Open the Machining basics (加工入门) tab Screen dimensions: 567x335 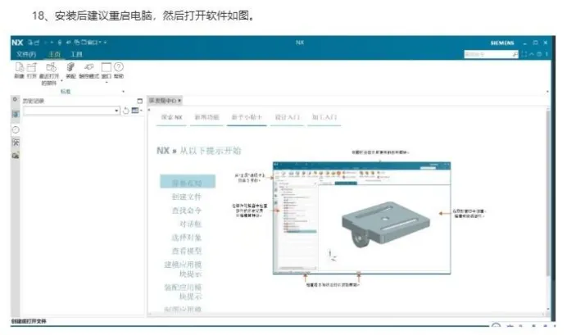[x=324, y=117]
